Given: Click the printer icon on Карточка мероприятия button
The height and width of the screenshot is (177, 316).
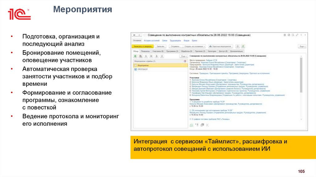Looking at the screenshot, I should pyautogui.click(x=210, y=46).
